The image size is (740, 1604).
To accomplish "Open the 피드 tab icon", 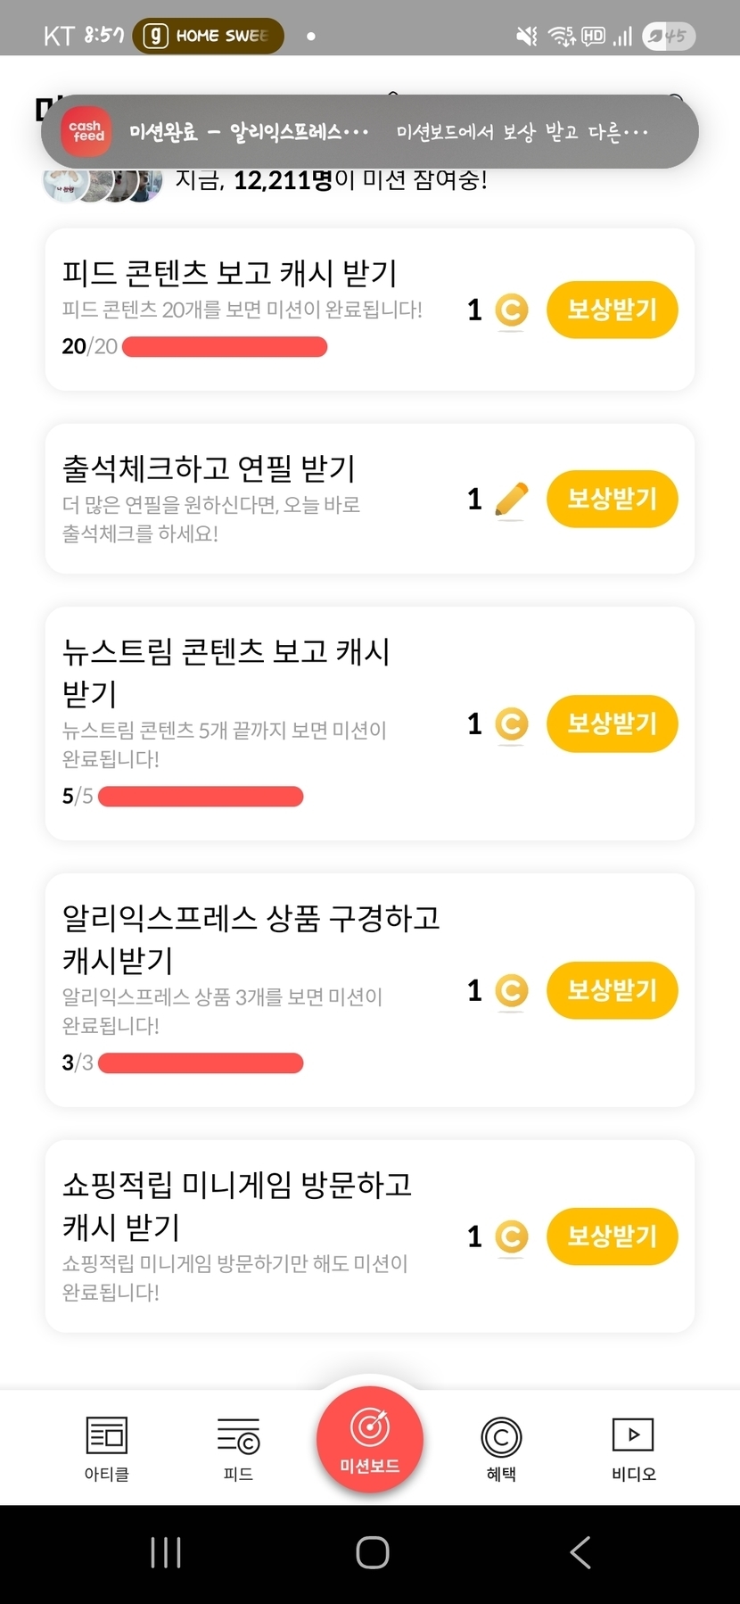I will click(x=238, y=1447).
